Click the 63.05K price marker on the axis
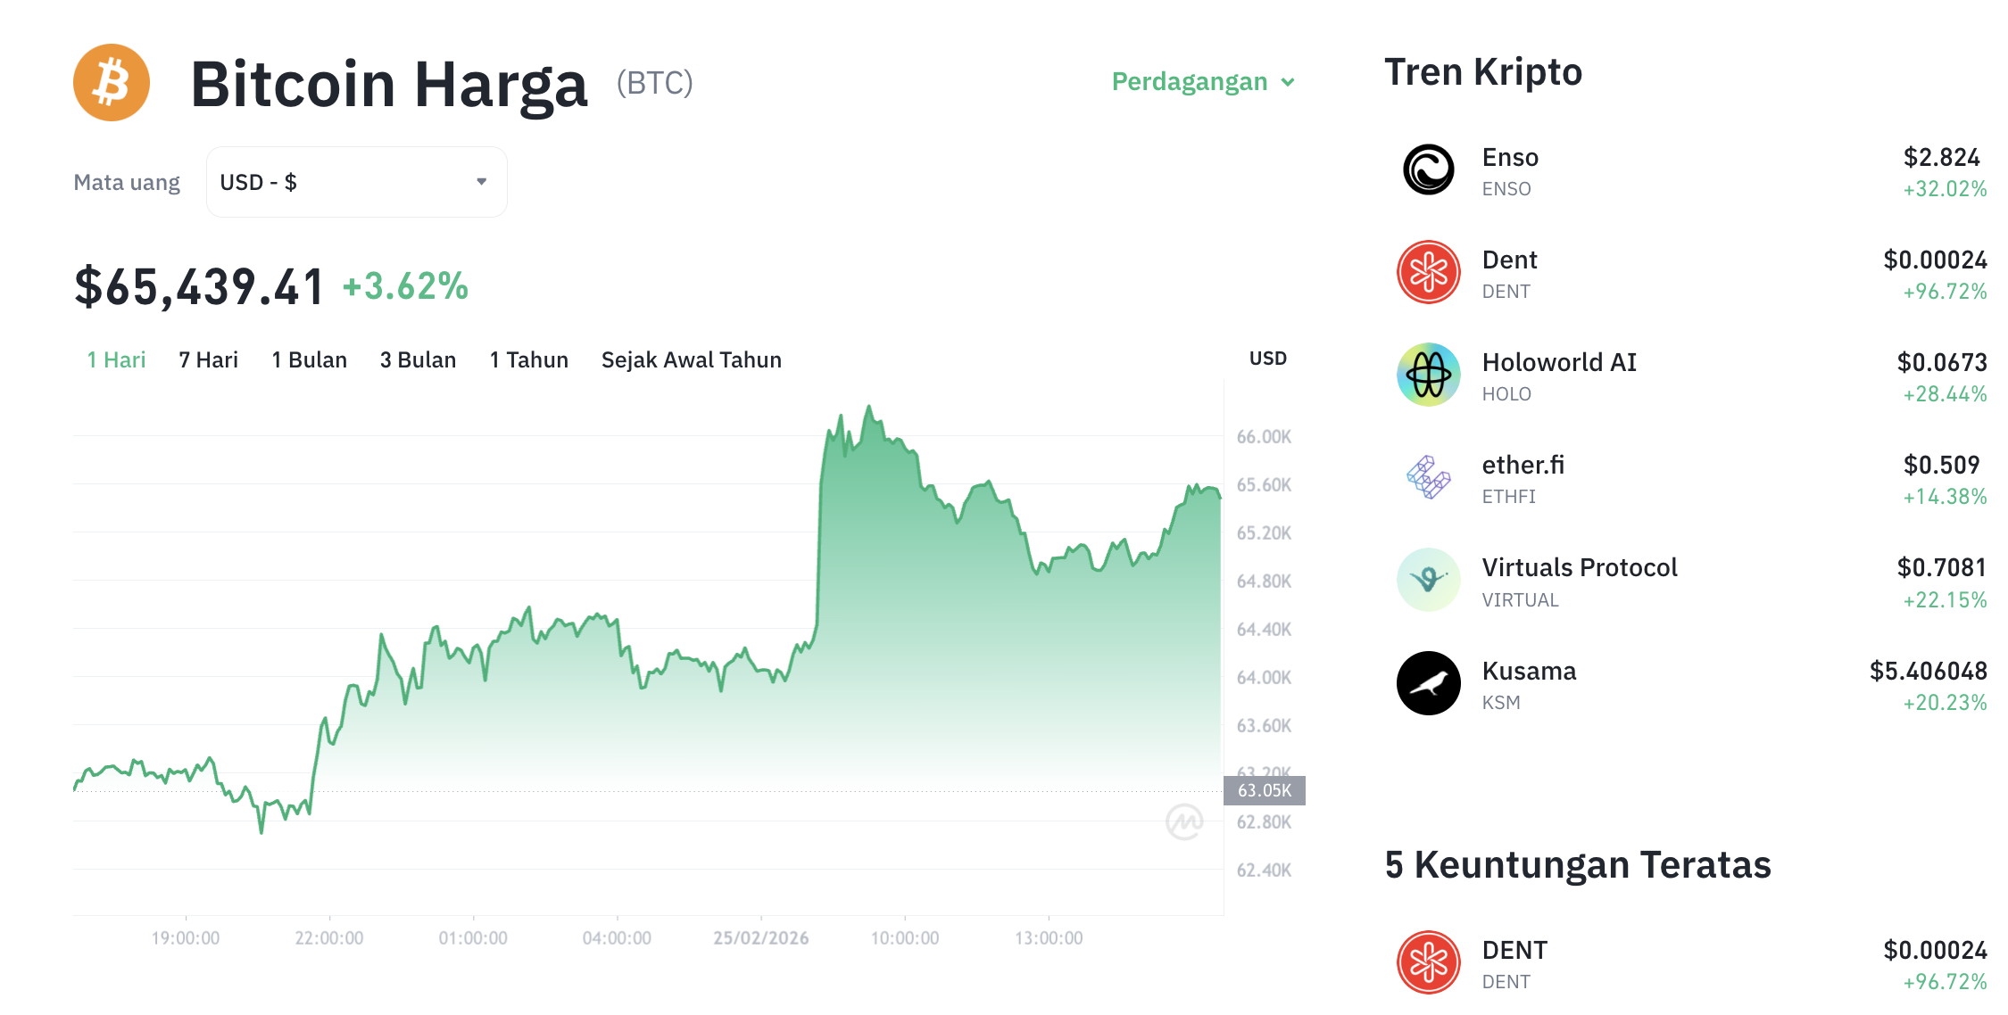Image resolution: width=2008 pixels, height=1015 pixels. click(x=1264, y=789)
